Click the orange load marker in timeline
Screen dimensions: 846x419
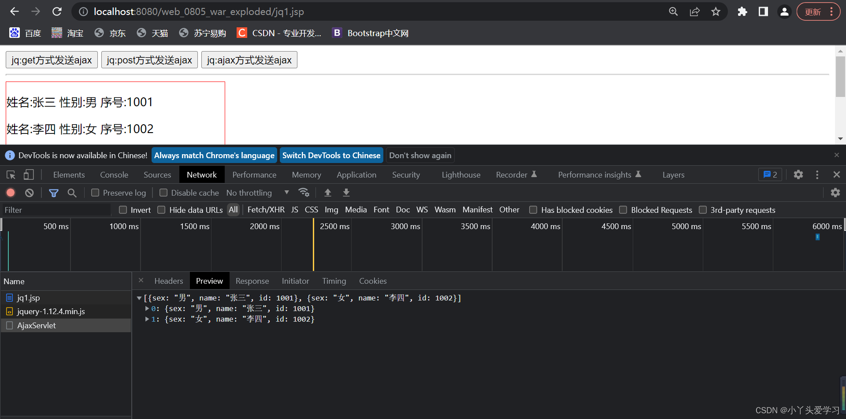[x=313, y=245]
